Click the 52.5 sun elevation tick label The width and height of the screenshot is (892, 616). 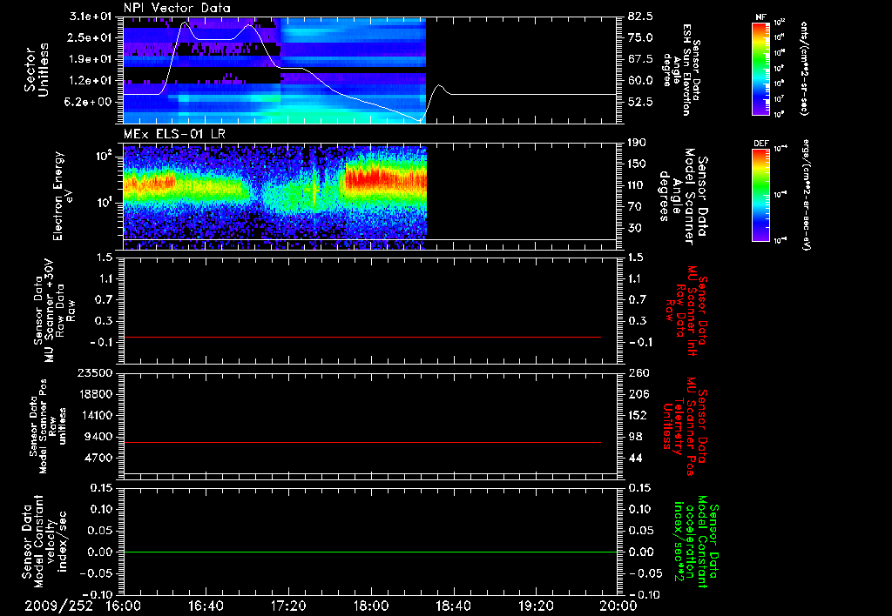pos(640,102)
